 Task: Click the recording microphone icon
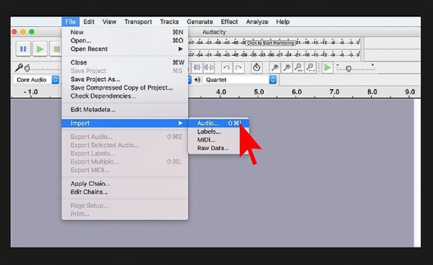point(18,67)
